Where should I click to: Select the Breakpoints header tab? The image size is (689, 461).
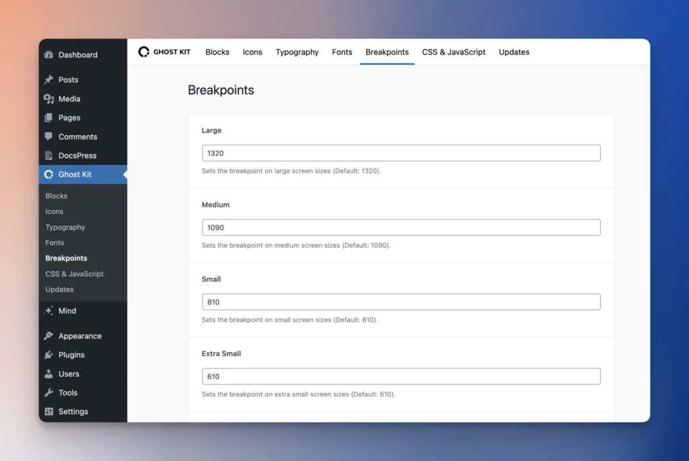coord(387,52)
